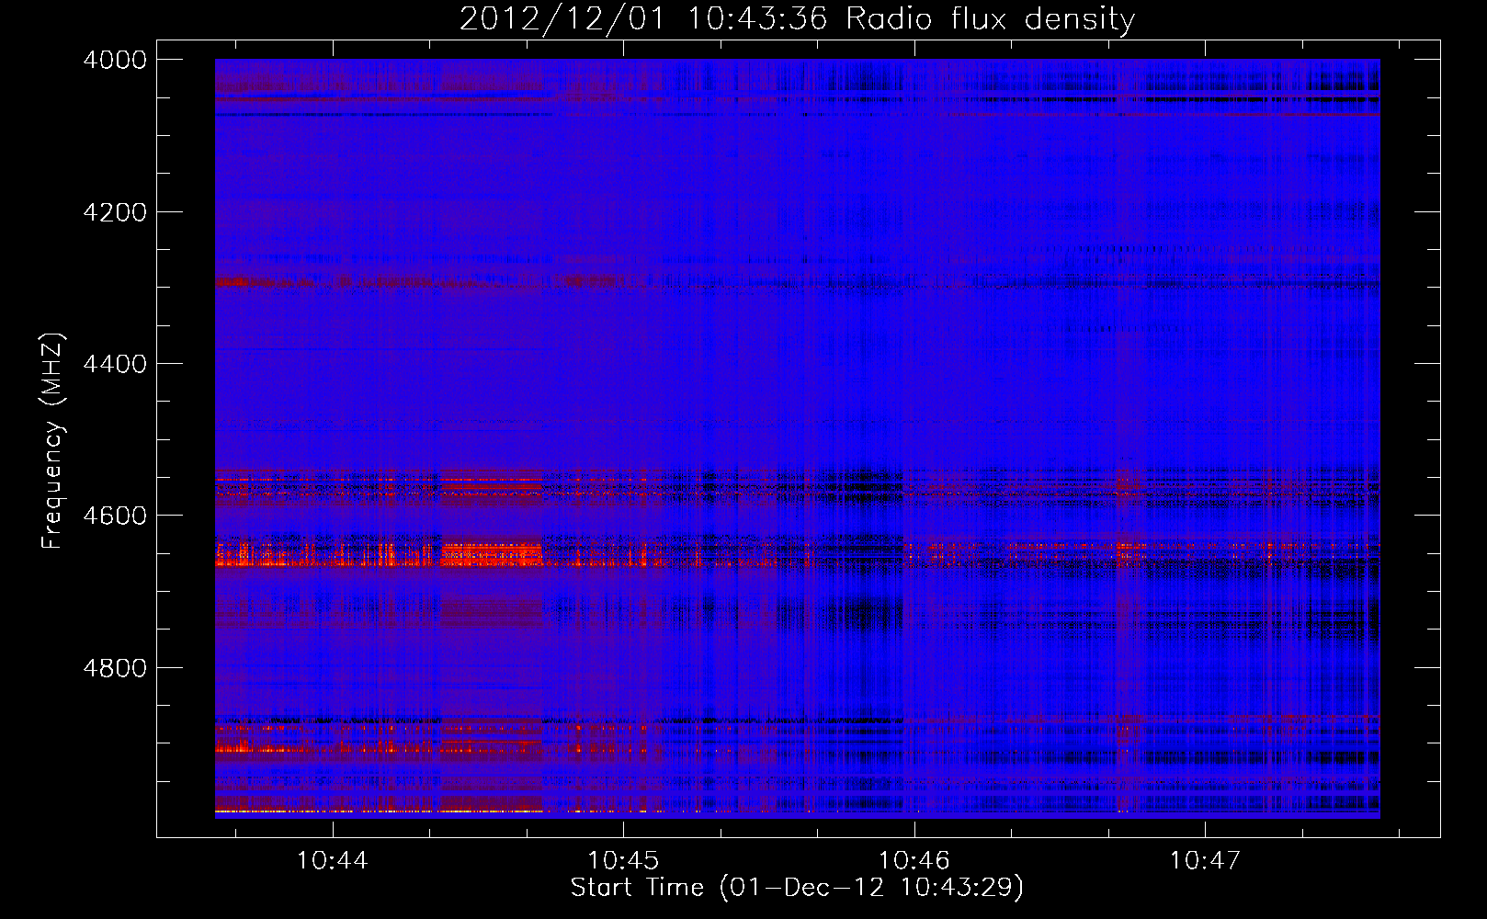The image size is (1487, 919).
Task: Click the 4200 frequency tick label
Action: point(115,212)
